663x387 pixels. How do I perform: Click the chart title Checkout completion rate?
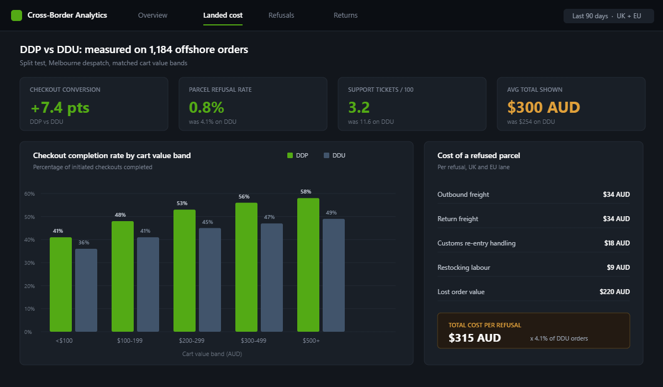[x=112, y=155]
